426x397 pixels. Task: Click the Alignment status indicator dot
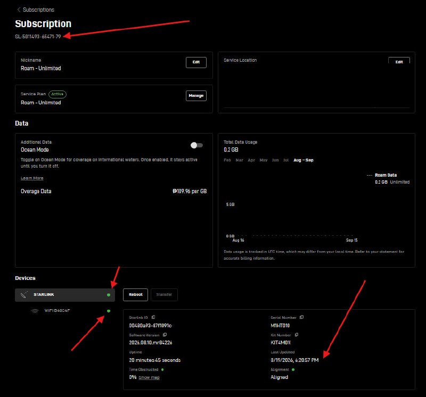293,369
